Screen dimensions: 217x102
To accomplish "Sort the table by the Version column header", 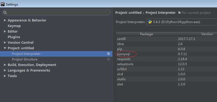I will (x=197, y=34).
